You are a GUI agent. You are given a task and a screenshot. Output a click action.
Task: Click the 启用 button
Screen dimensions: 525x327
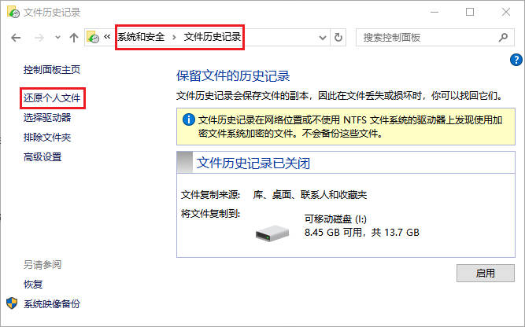[485, 274]
